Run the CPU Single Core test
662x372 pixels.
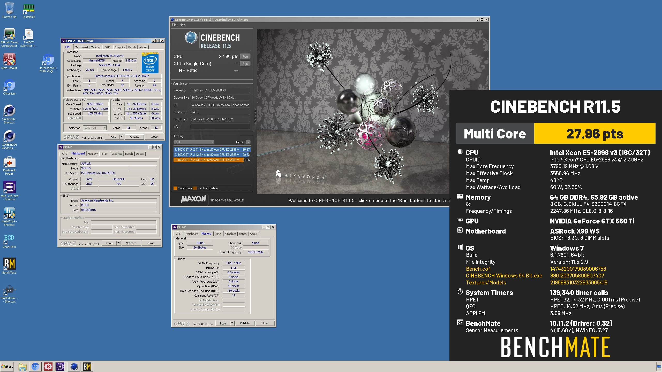[x=245, y=64]
